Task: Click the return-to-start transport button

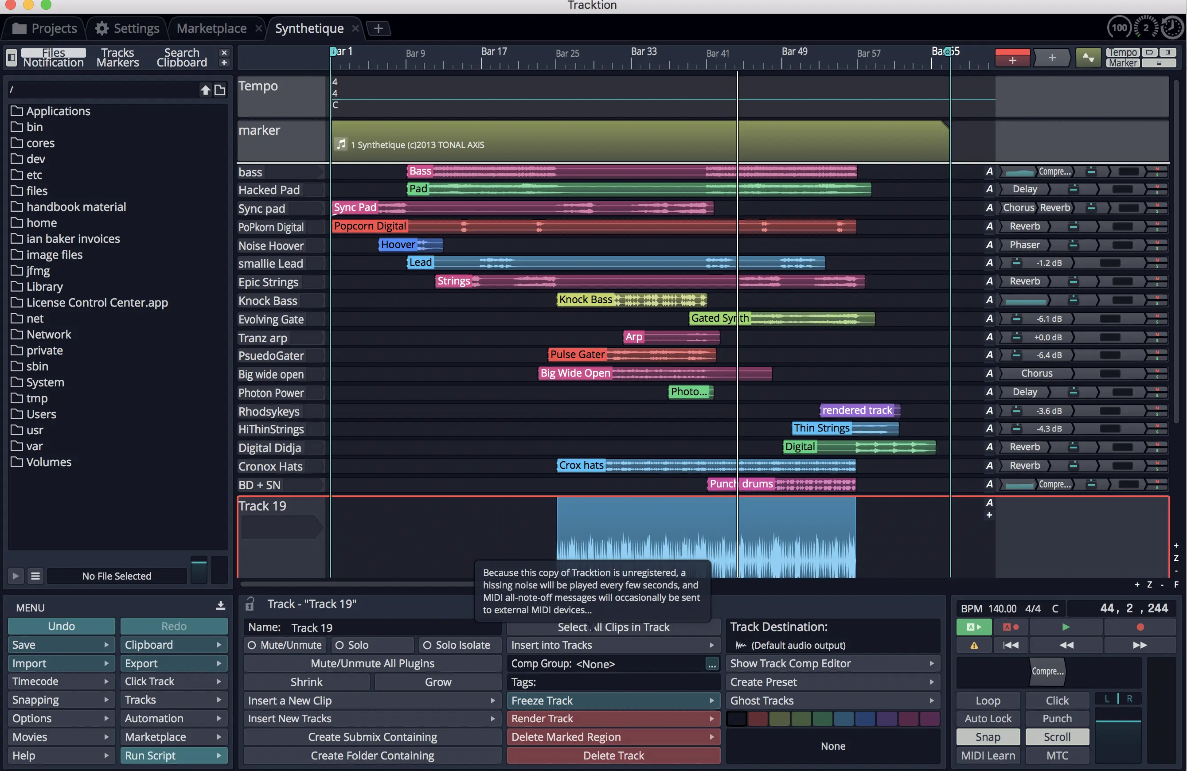Action: click(1011, 645)
